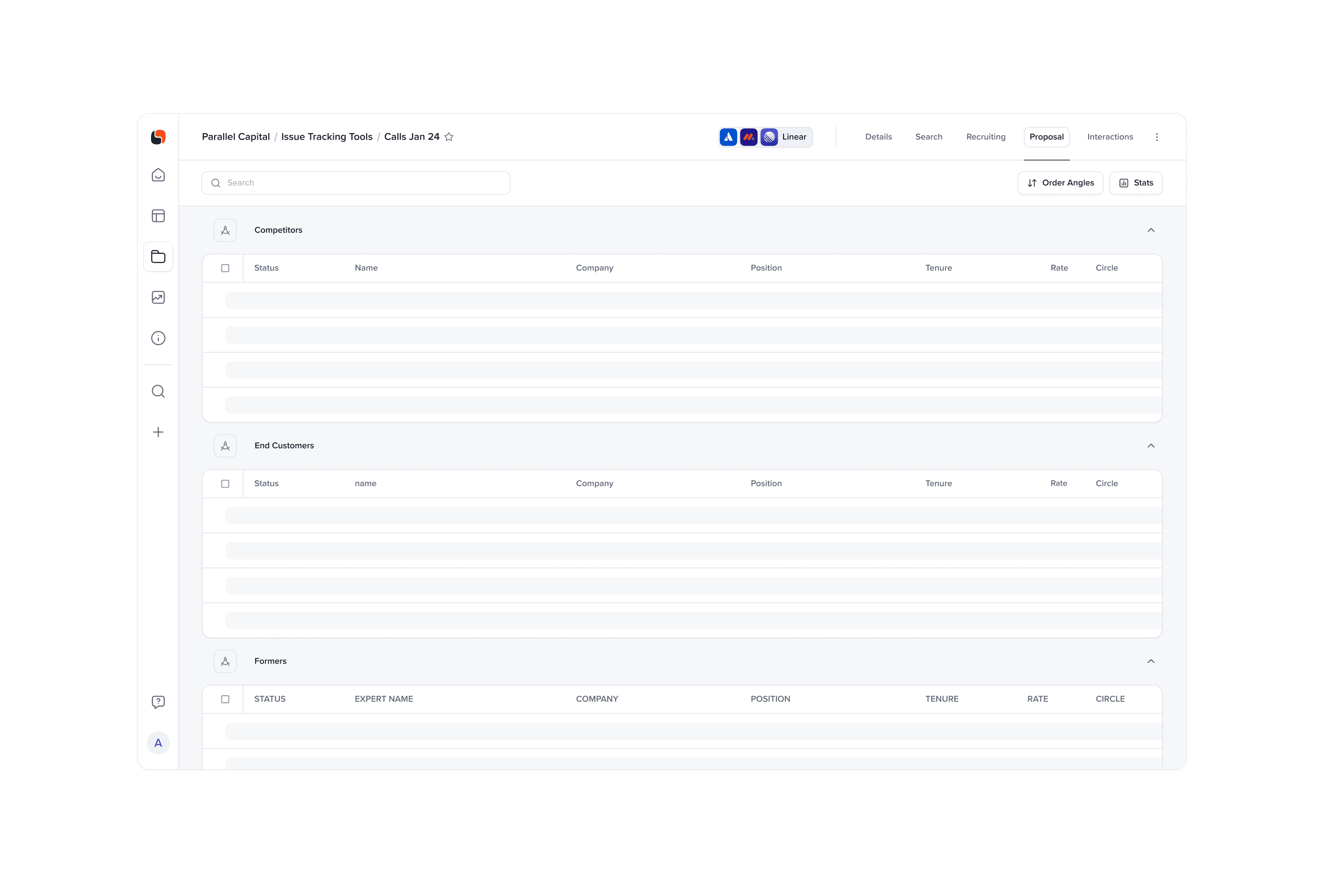This screenshot has width=1324, height=883.
Task: Switch to the Search tab
Action: [928, 137]
